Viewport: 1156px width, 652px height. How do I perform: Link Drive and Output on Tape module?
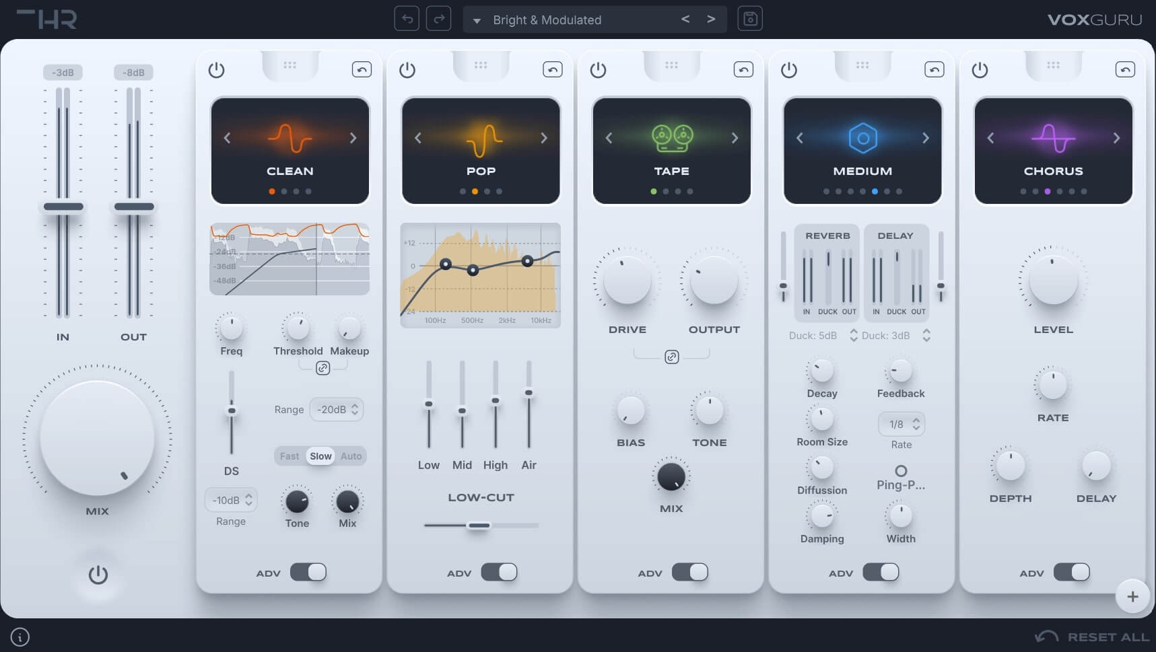[671, 357]
